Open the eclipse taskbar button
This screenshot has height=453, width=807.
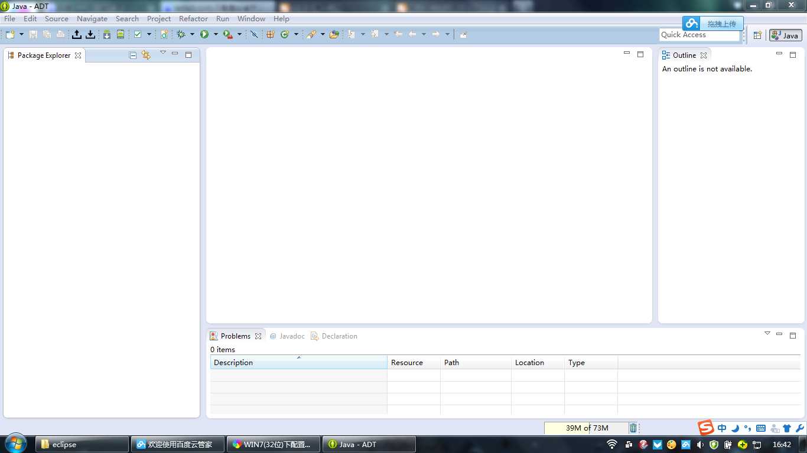tap(82, 444)
